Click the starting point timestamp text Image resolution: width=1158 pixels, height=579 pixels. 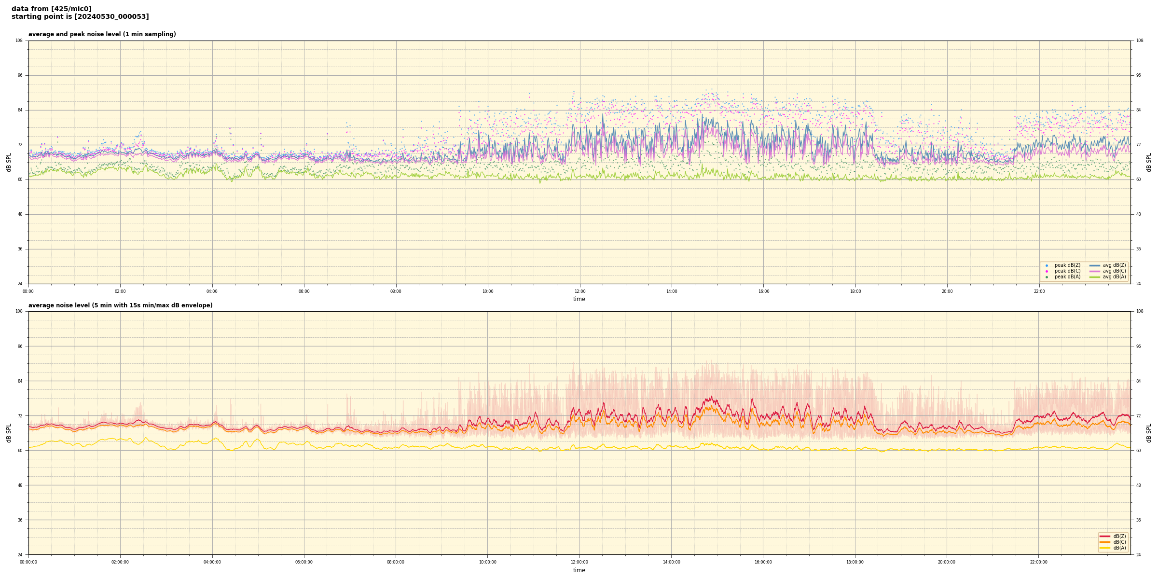coord(80,17)
